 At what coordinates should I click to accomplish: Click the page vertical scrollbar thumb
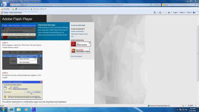click(198, 53)
